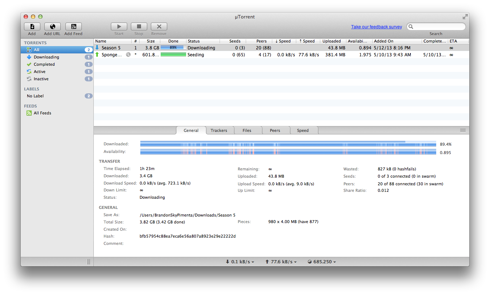Click the Availability pieces bar
Image resolution: width=490 pixels, height=295 pixels.
(288, 152)
